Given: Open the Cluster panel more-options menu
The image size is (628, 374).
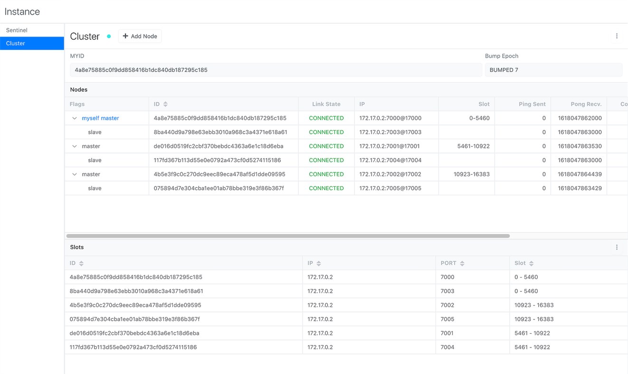Looking at the screenshot, I should [x=617, y=36].
